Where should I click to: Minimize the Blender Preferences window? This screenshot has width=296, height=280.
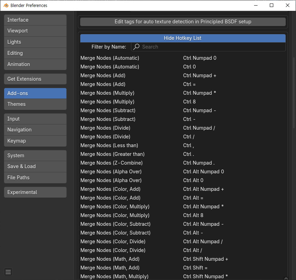(x=256, y=5)
